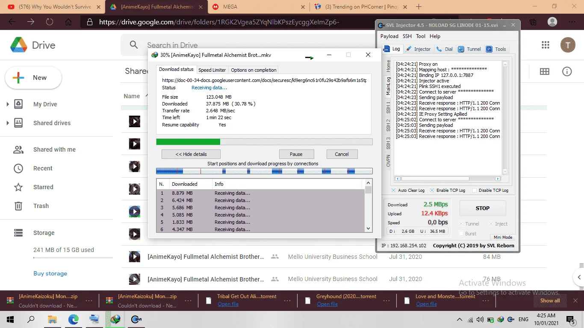Click horizontal scrollbar in SVL log
This screenshot has width=584, height=328.
click(447, 179)
